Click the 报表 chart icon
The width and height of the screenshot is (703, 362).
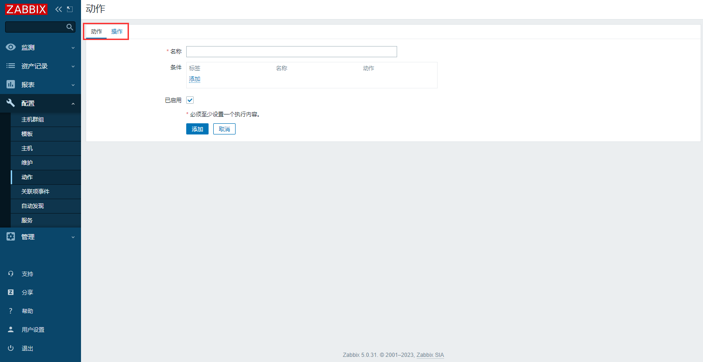11,85
